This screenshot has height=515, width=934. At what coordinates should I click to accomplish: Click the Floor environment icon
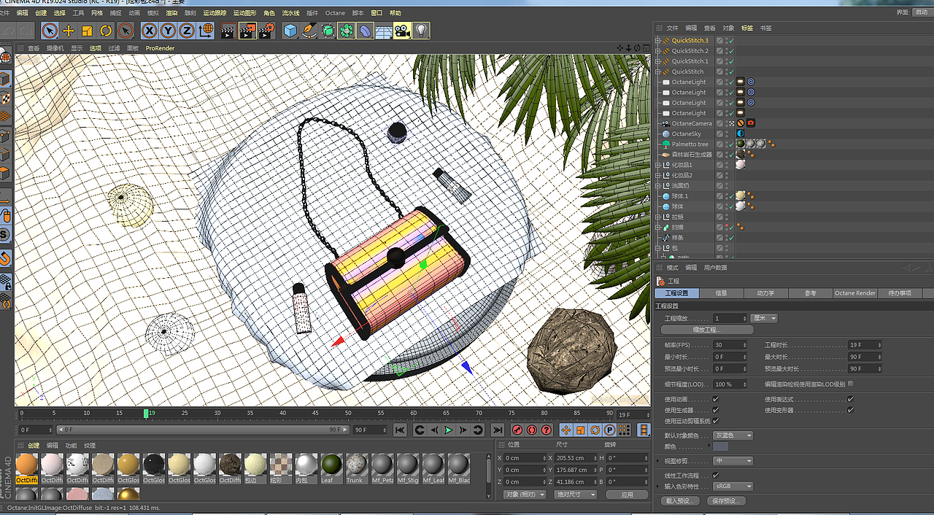(x=384, y=31)
